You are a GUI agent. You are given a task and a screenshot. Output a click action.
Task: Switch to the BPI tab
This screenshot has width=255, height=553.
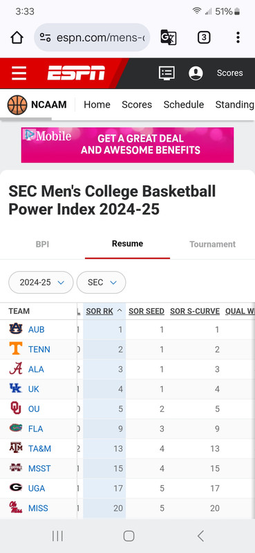42,244
